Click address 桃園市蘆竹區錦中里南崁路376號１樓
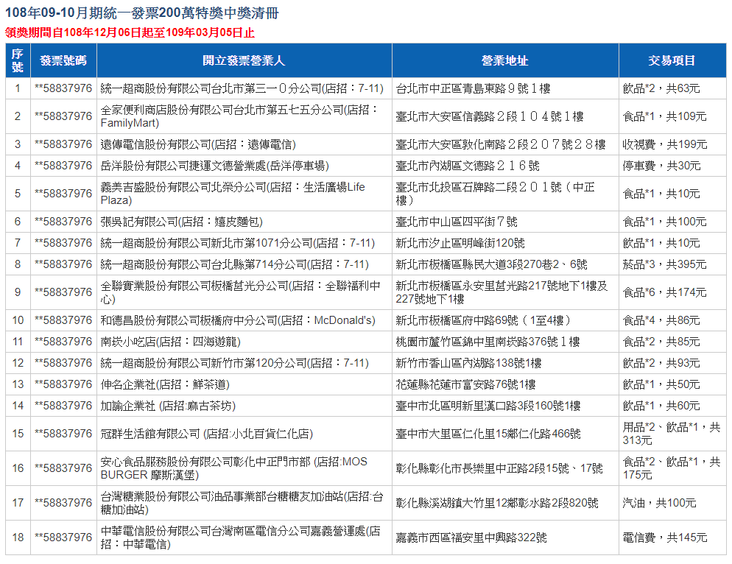Image resolution: width=732 pixels, height=564 pixels. (488, 342)
